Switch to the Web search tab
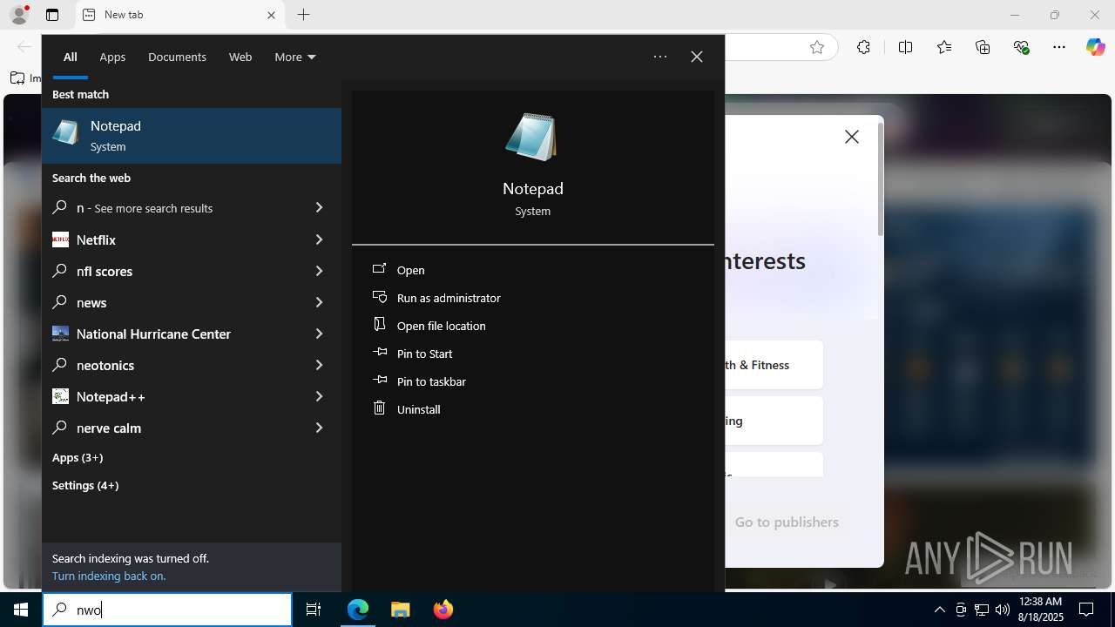 (240, 57)
